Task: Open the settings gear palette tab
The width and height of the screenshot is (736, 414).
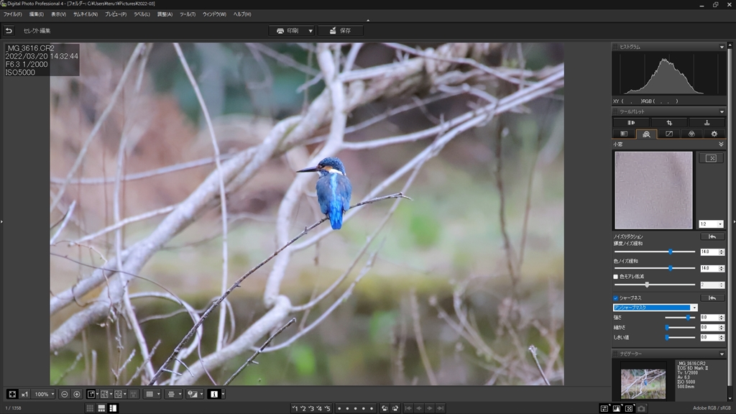Action: pos(714,134)
